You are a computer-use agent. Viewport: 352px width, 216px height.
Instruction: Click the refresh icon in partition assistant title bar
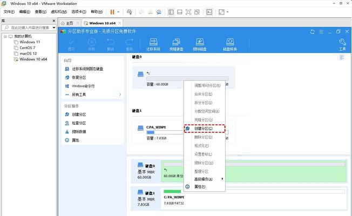(x=312, y=32)
